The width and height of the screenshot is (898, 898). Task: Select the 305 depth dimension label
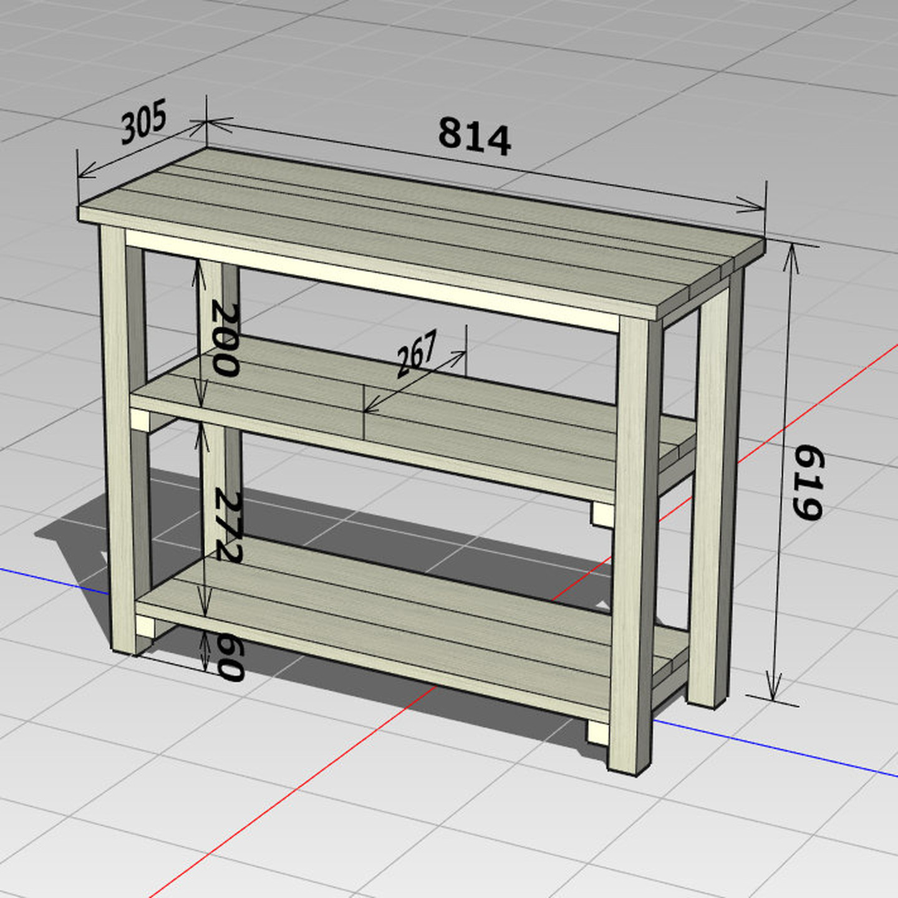143,120
